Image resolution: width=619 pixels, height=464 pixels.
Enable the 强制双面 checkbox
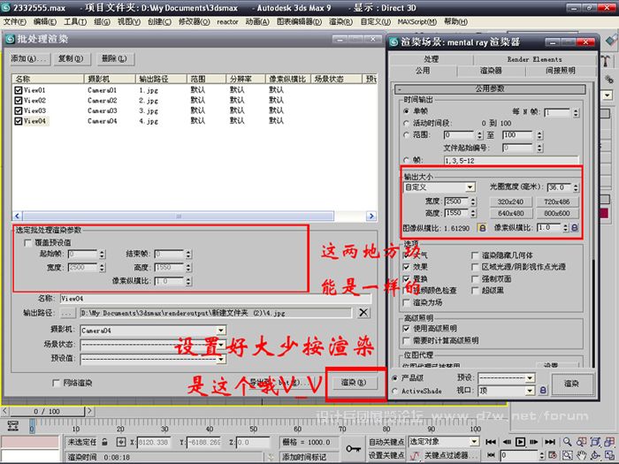coord(476,279)
